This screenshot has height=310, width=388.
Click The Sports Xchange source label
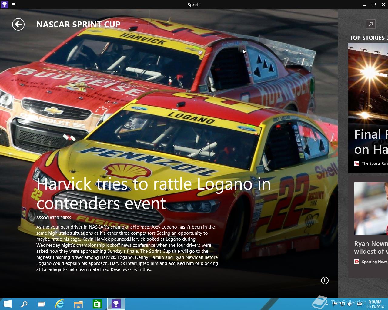click(375, 163)
